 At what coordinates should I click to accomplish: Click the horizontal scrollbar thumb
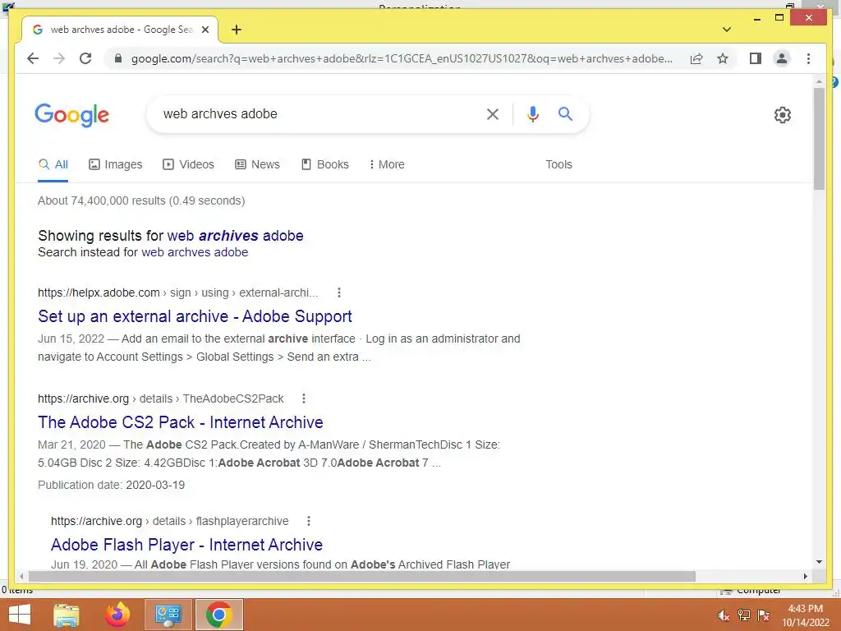tap(362, 576)
